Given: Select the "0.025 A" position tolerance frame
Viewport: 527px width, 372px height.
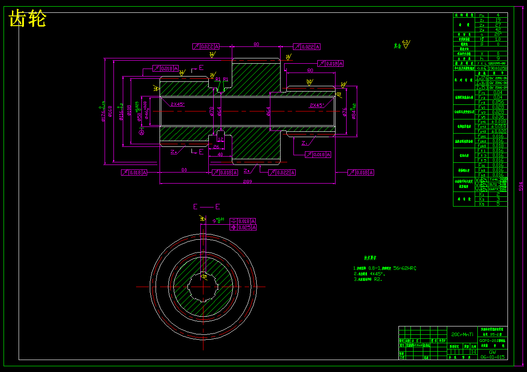Looking at the screenshot, I should tap(243, 227).
